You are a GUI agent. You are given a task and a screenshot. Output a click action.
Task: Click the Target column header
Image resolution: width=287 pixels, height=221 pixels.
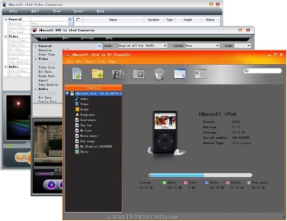188,20
